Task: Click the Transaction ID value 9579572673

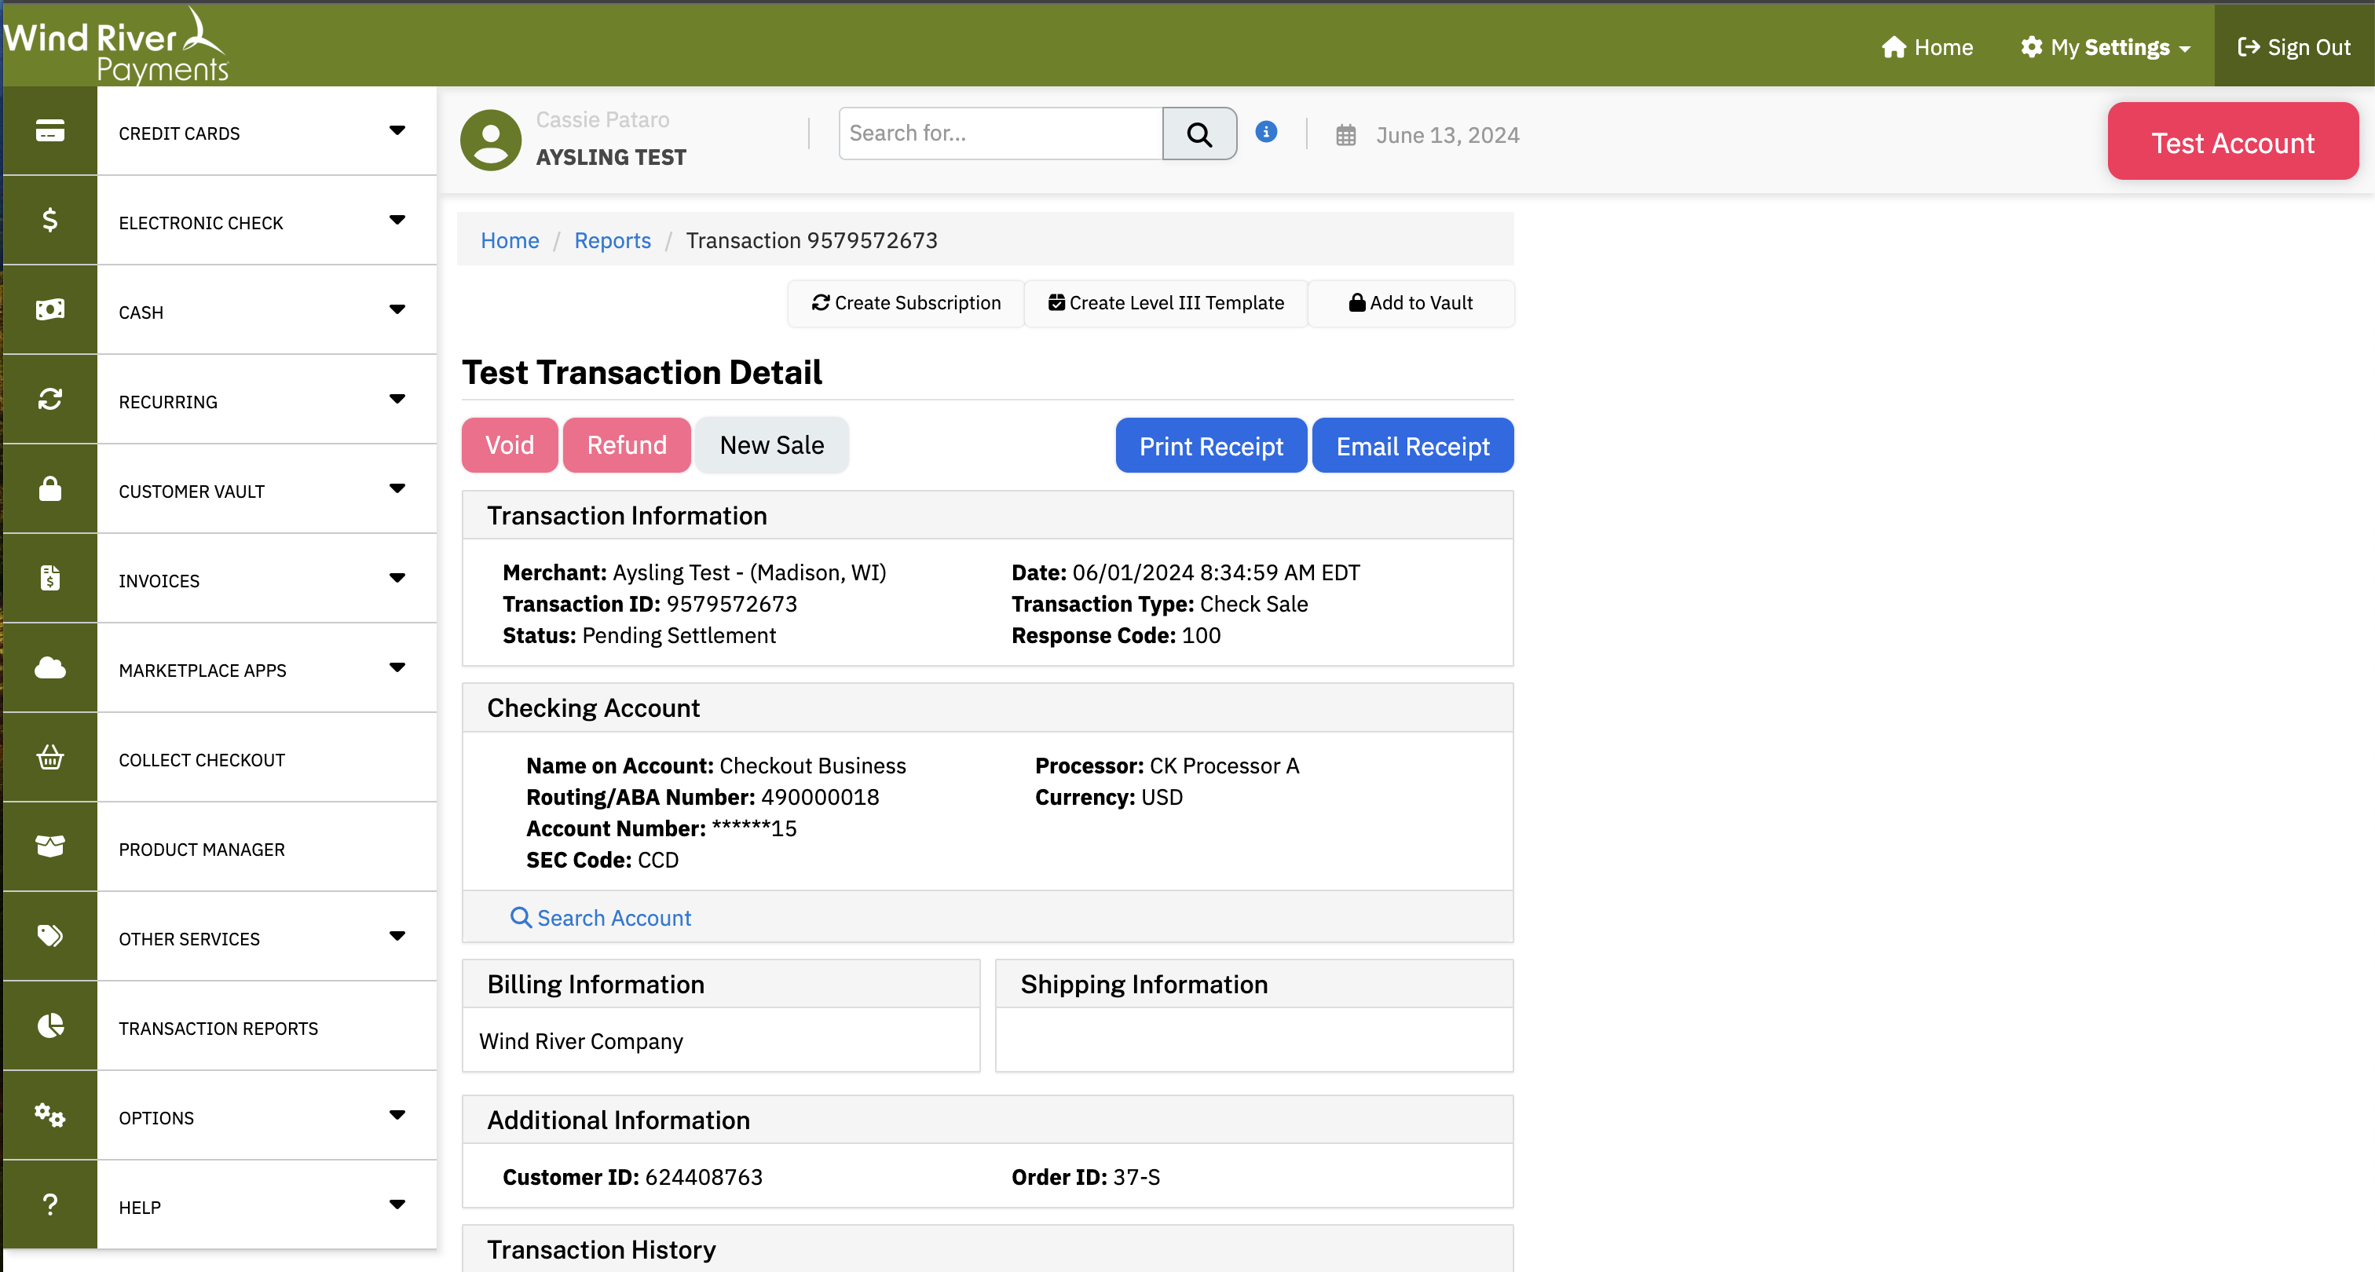Action: 732,604
